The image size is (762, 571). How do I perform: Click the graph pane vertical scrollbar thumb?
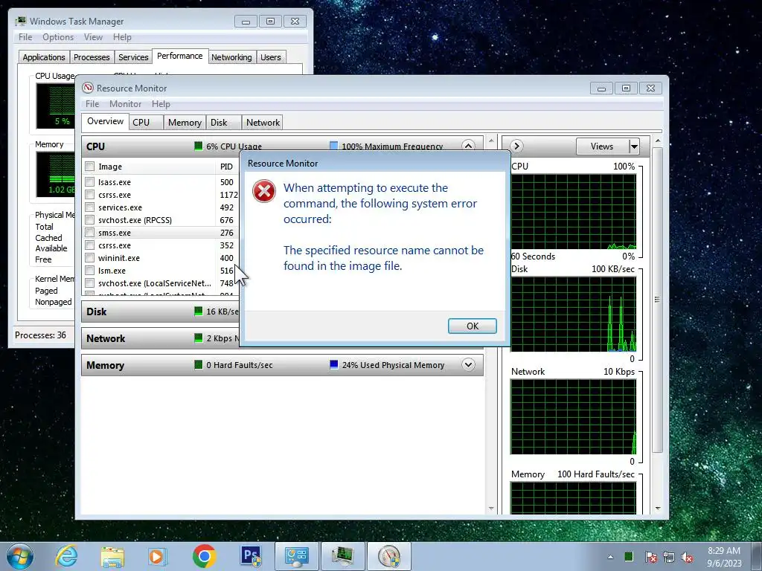(x=658, y=300)
